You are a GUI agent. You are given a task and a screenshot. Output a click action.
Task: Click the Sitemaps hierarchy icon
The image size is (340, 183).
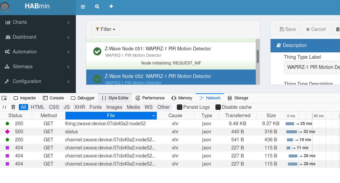click(7, 66)
